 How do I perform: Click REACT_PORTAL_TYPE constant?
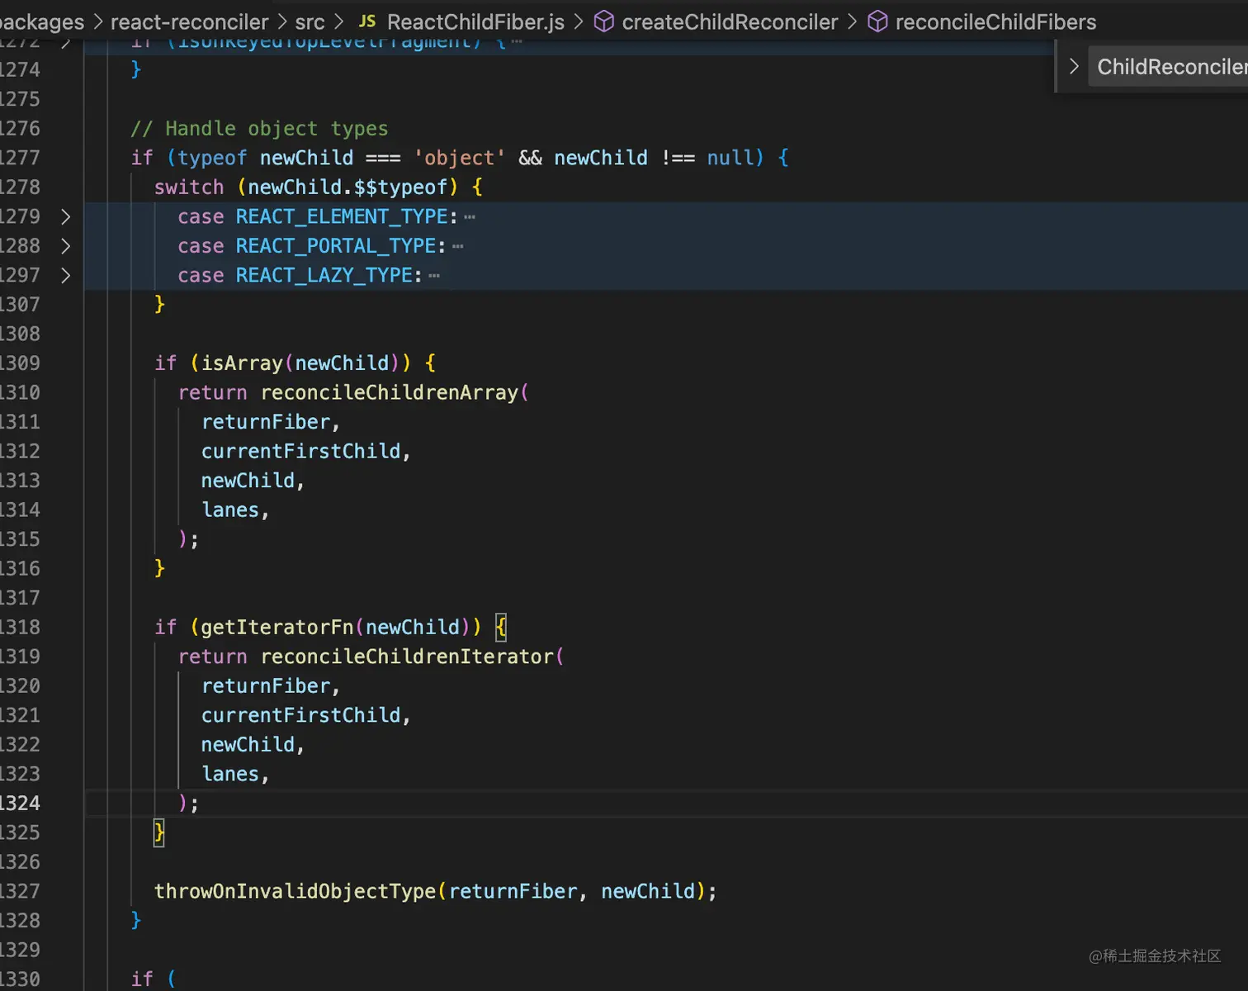pyautogui.click(x=336, y=246)
